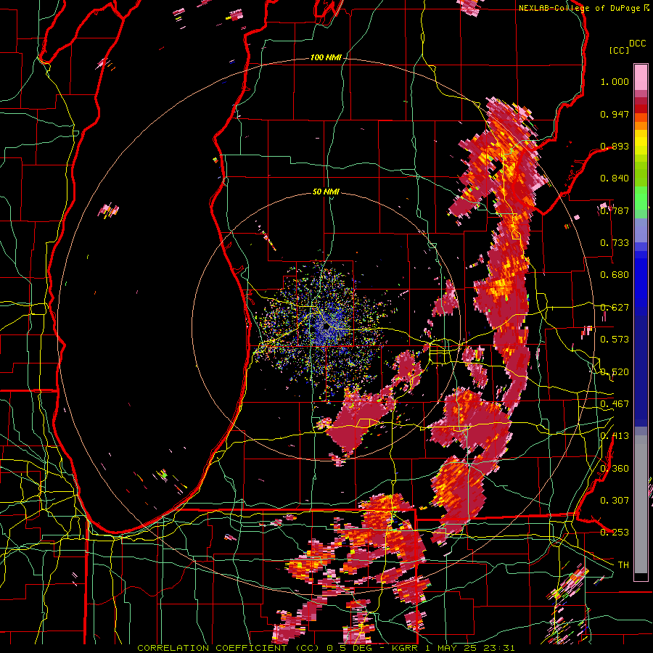Select the 0.413 scale value
This screenshot has height=653, width=653.
[x=615, y=436]
